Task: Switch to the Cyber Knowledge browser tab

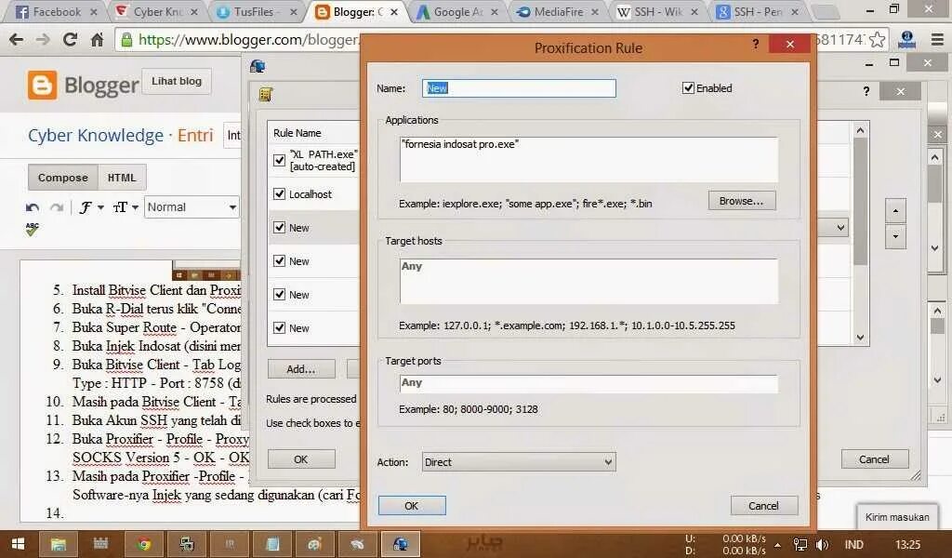Action: [156, 11]
